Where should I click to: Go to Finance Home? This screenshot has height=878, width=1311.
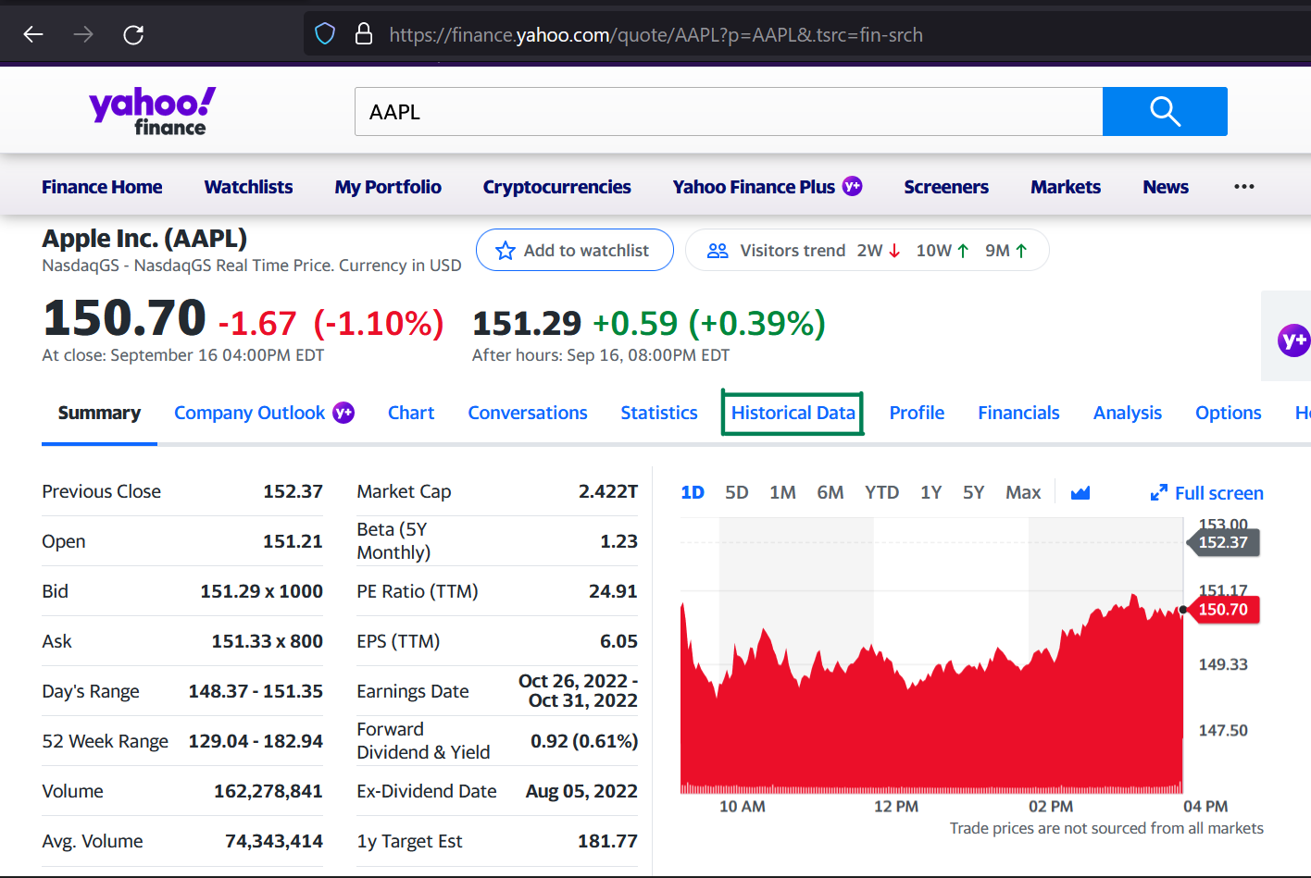[x=102, y=187]
